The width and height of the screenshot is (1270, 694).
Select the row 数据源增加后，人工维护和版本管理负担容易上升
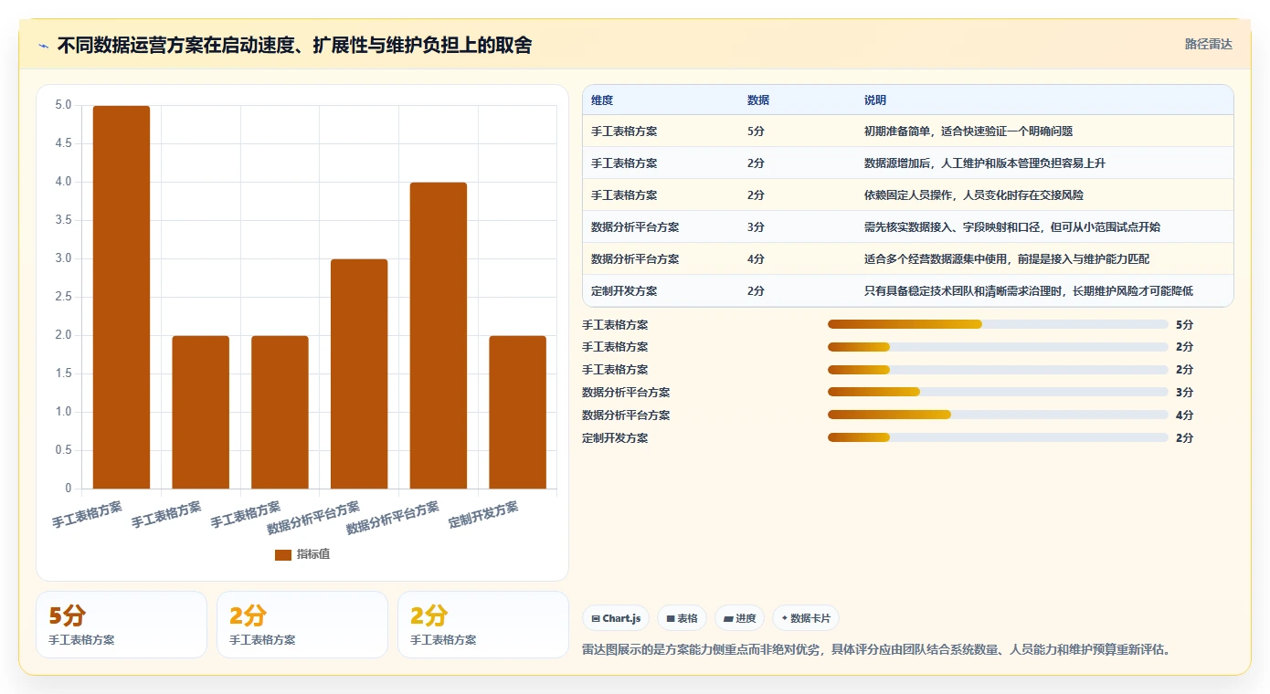pyautogui.click(x=908, y=163)
